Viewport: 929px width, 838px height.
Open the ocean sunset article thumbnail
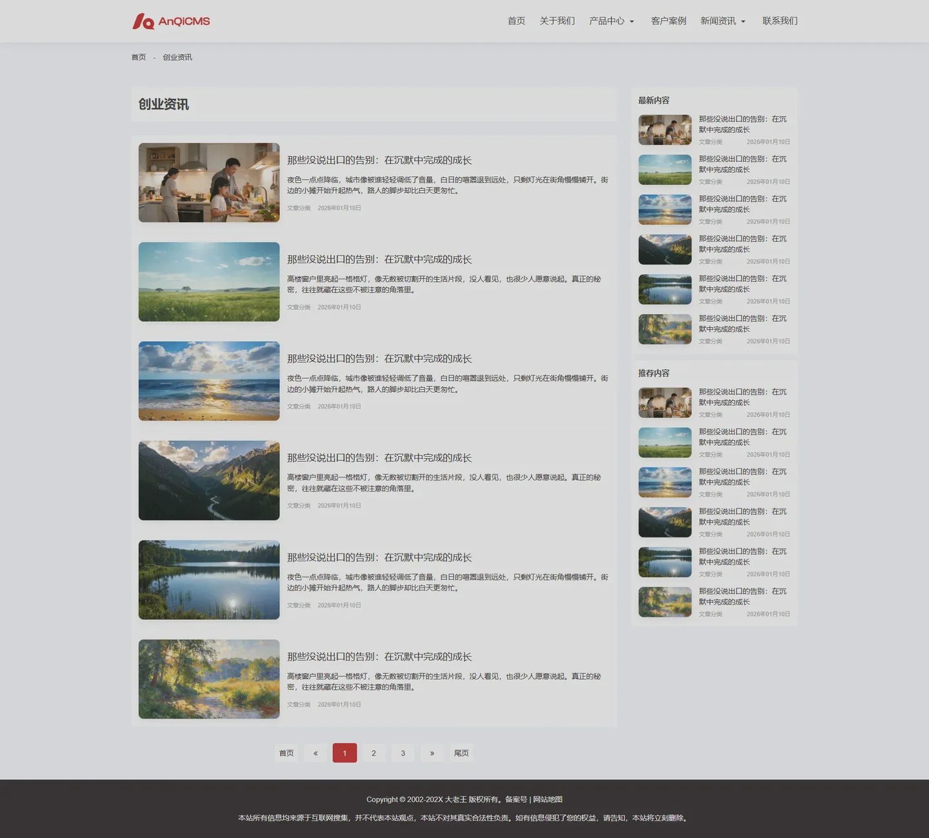point(209,381)
